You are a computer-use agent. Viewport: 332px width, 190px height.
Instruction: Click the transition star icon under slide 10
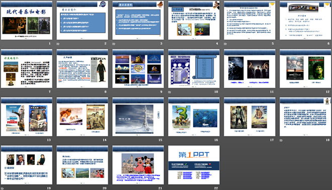coord(170,92)
